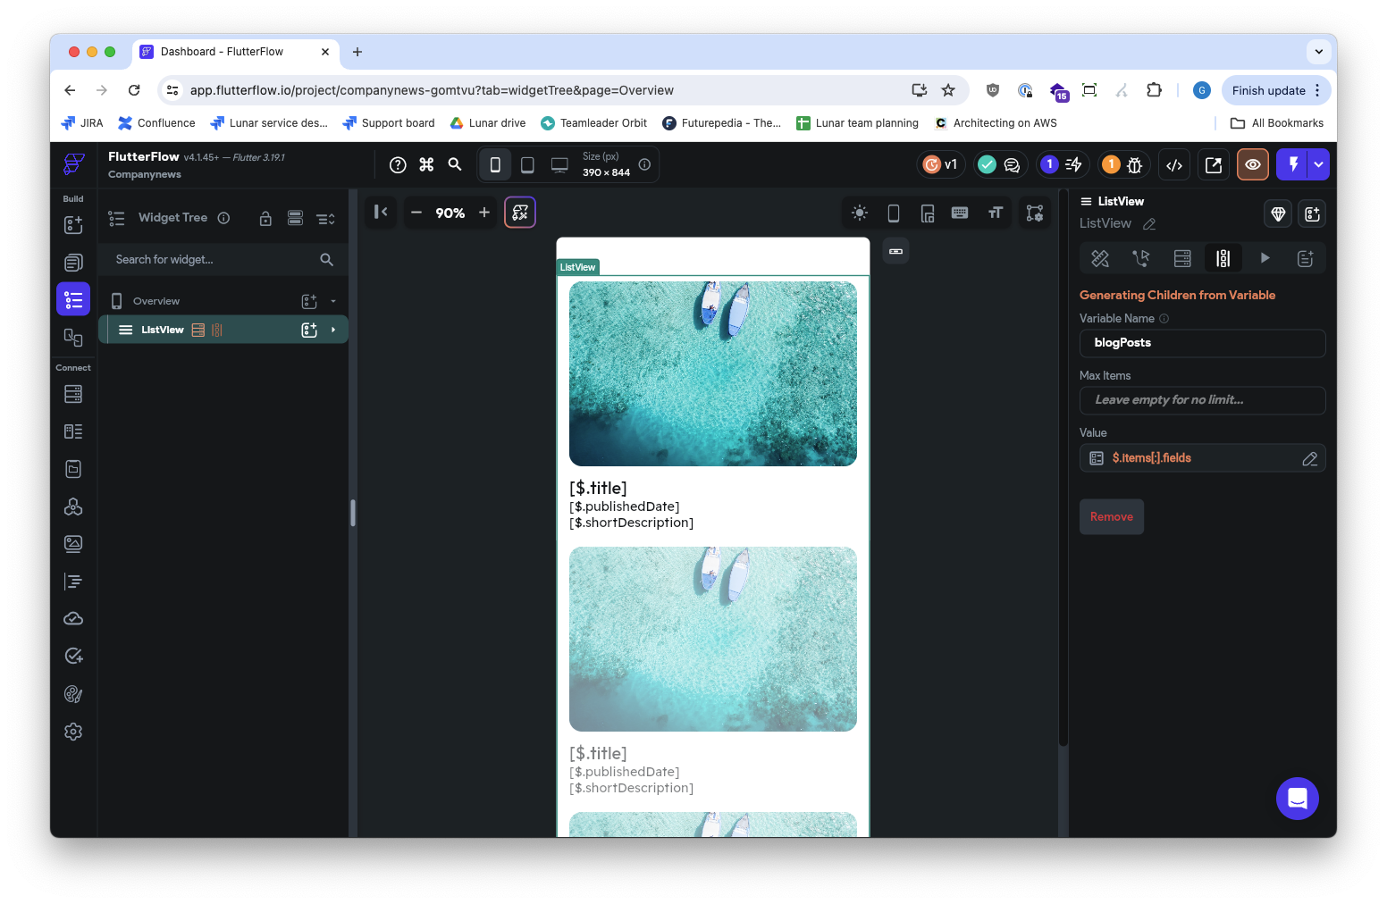Open the App Values sidebar icon
1387x904 pixels.
coord(73,469)
